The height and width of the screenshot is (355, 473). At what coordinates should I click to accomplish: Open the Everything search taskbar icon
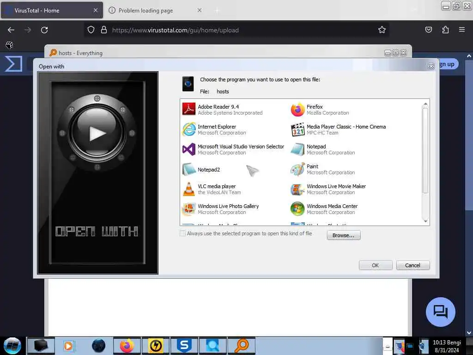242,346
